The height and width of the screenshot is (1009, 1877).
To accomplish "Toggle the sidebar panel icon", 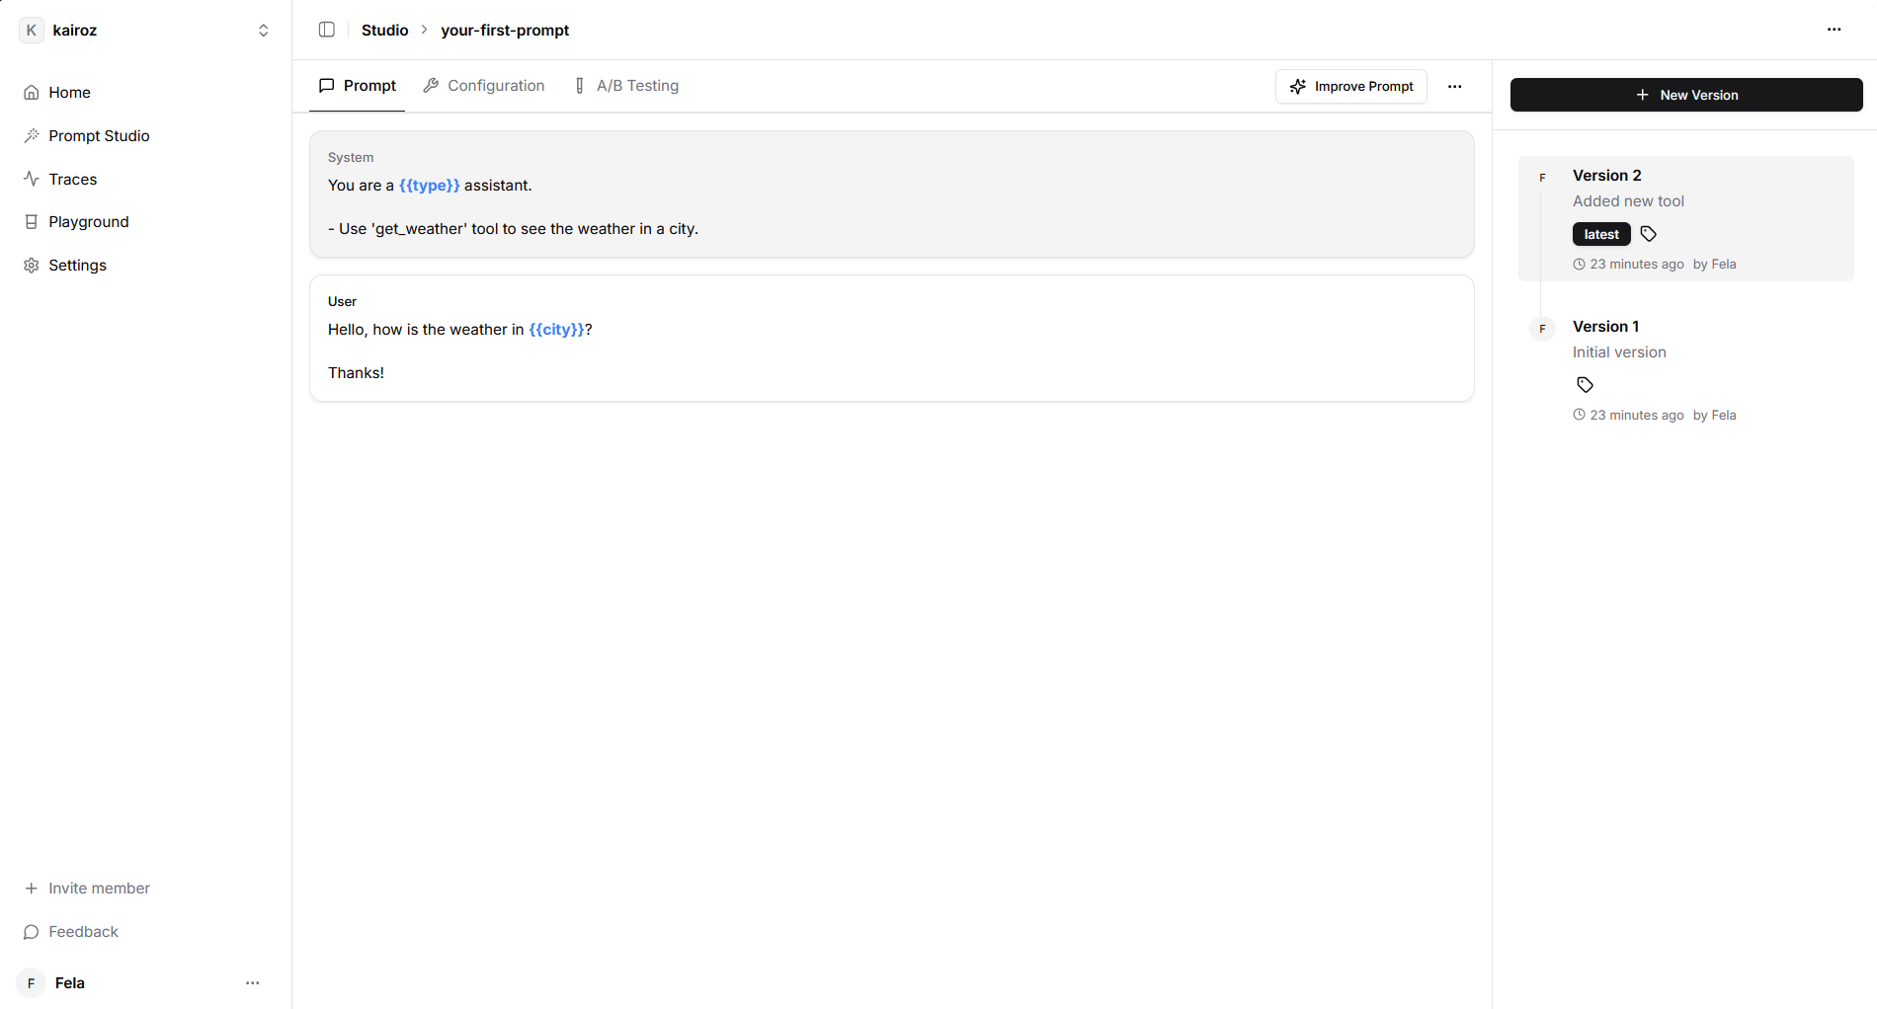I will [x=327, y=30].
